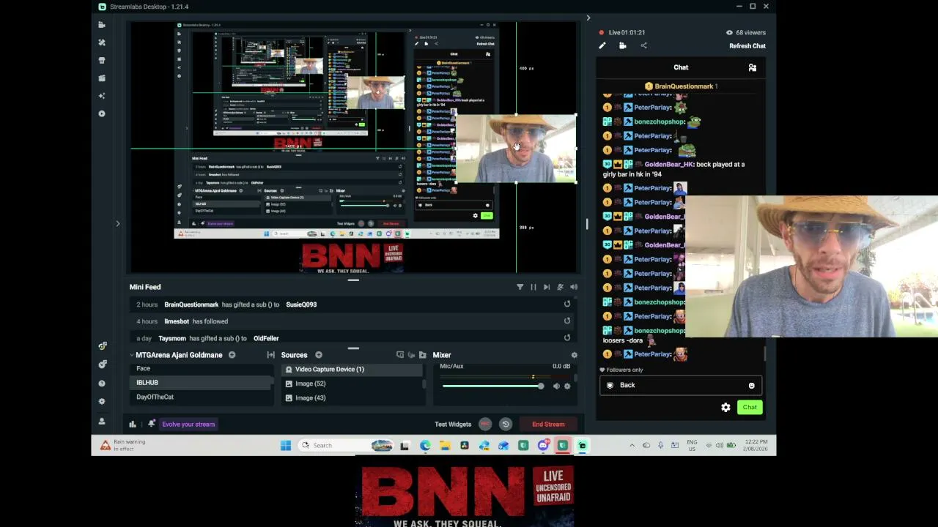Open the sparkle icon in left sidebar

(102, 96)
